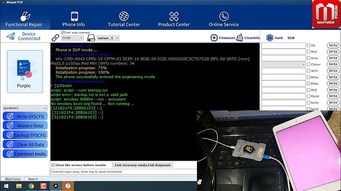Viewport: 341px width, 191px height.
Task: Click the port link chain icon
Action: pyautogui.click(x=55, y=38)
